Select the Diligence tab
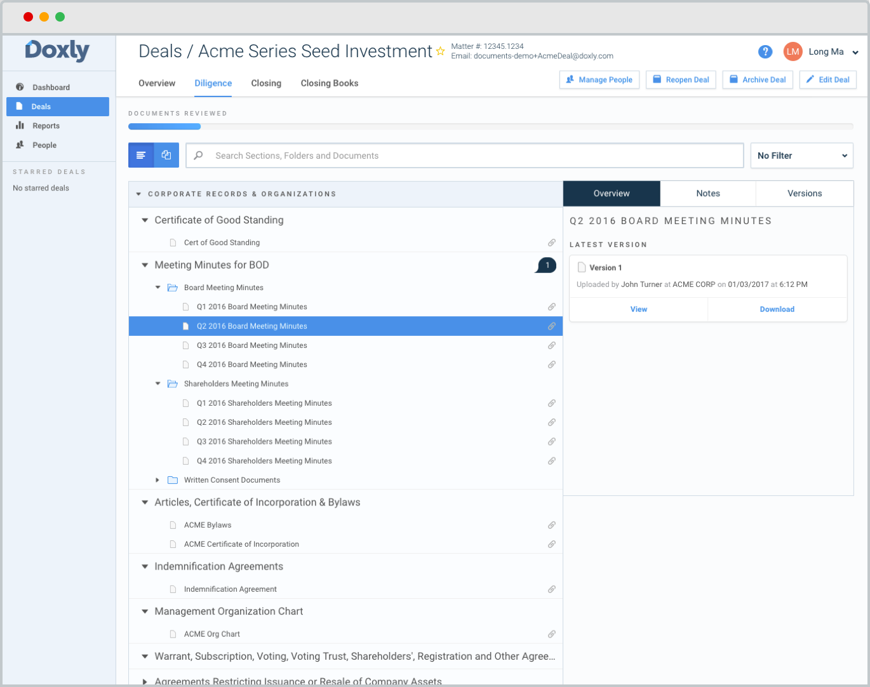Viewport: 870px width, 687px height. pos(213,83)
